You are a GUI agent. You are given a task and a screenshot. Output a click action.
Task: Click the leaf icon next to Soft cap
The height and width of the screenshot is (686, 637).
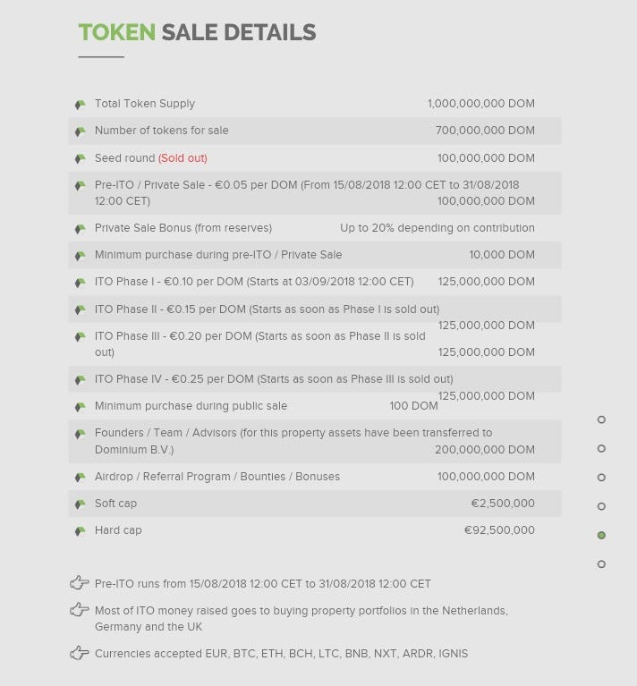pyautogui.click(x=80, y=504)
